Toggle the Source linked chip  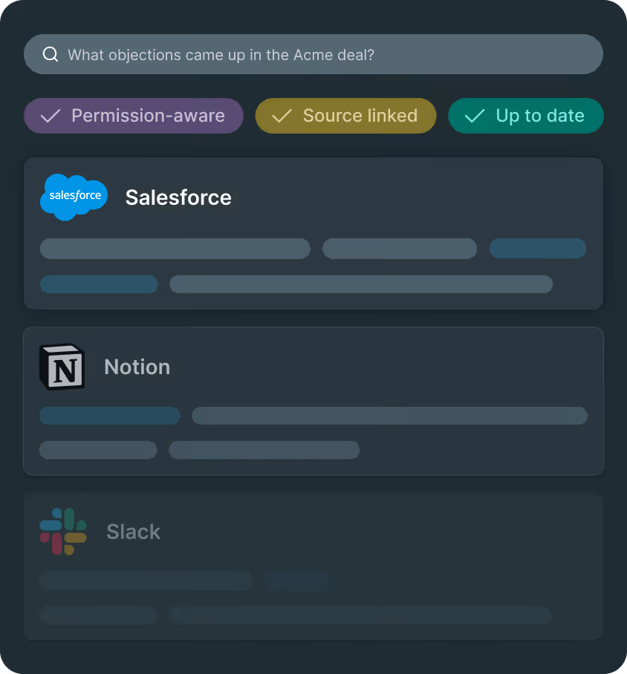pyautogui.click(x=345, y=116)
